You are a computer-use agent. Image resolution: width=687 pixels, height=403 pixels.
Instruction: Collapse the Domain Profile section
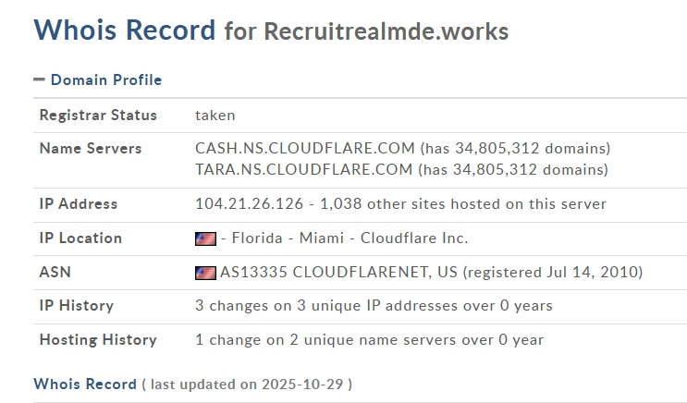coord(105,80)
